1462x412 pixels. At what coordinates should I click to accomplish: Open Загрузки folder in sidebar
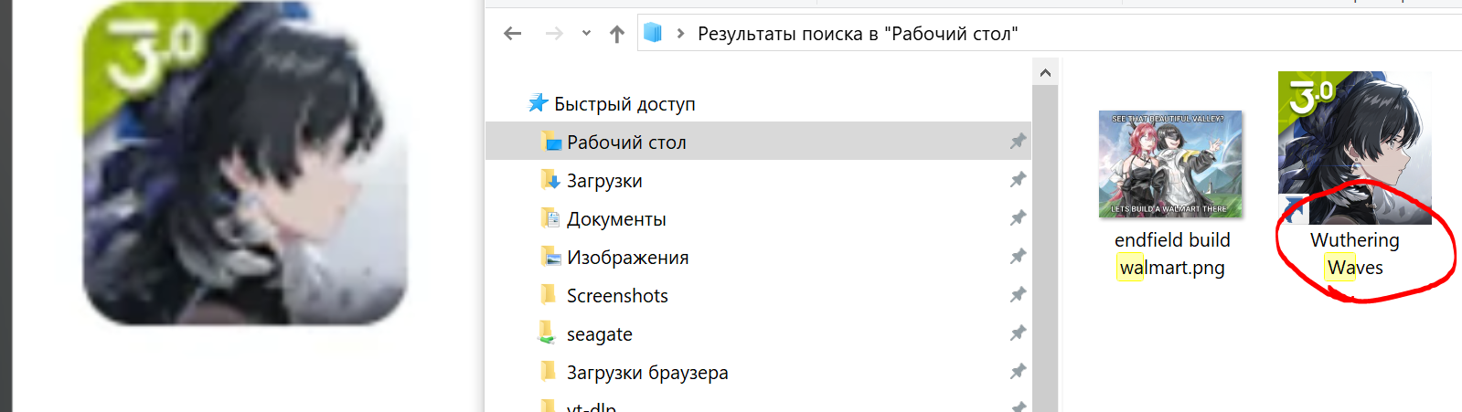click(x=604, y=181)
